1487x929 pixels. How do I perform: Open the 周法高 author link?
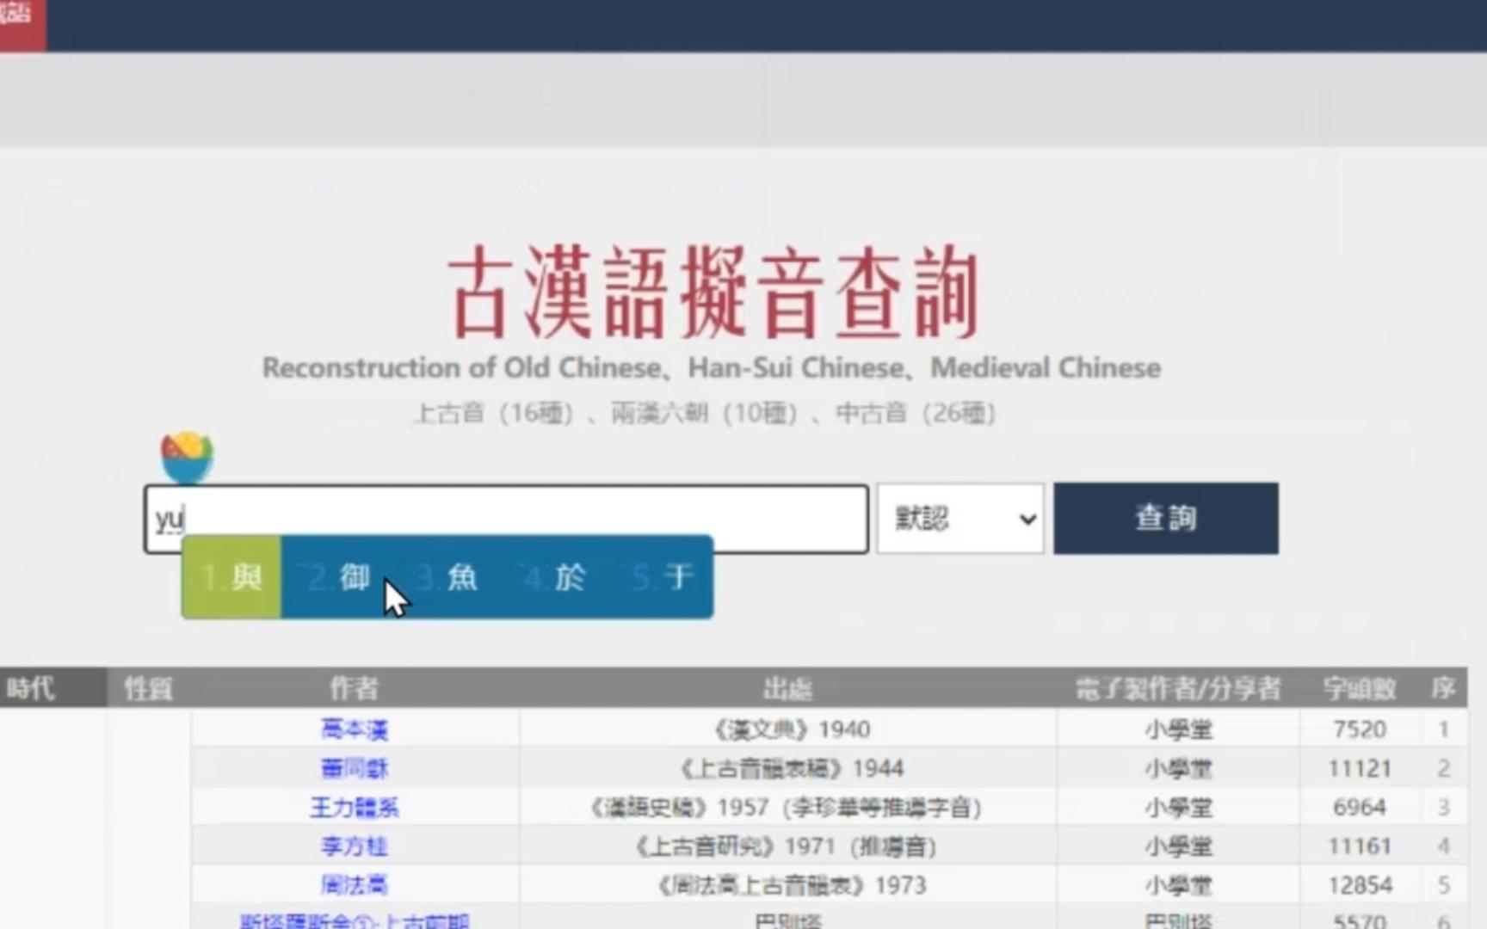pyautogui.click(x=355, y=885)
